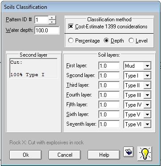
Task: Select the Level radio button
Action: [x=131, y=41]
